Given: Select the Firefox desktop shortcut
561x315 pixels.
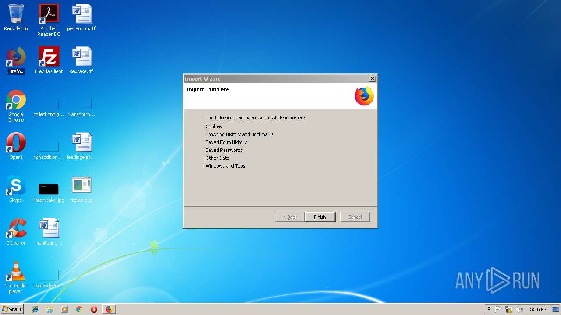Looking at the screenshot, I should click(x=16, y=61).
